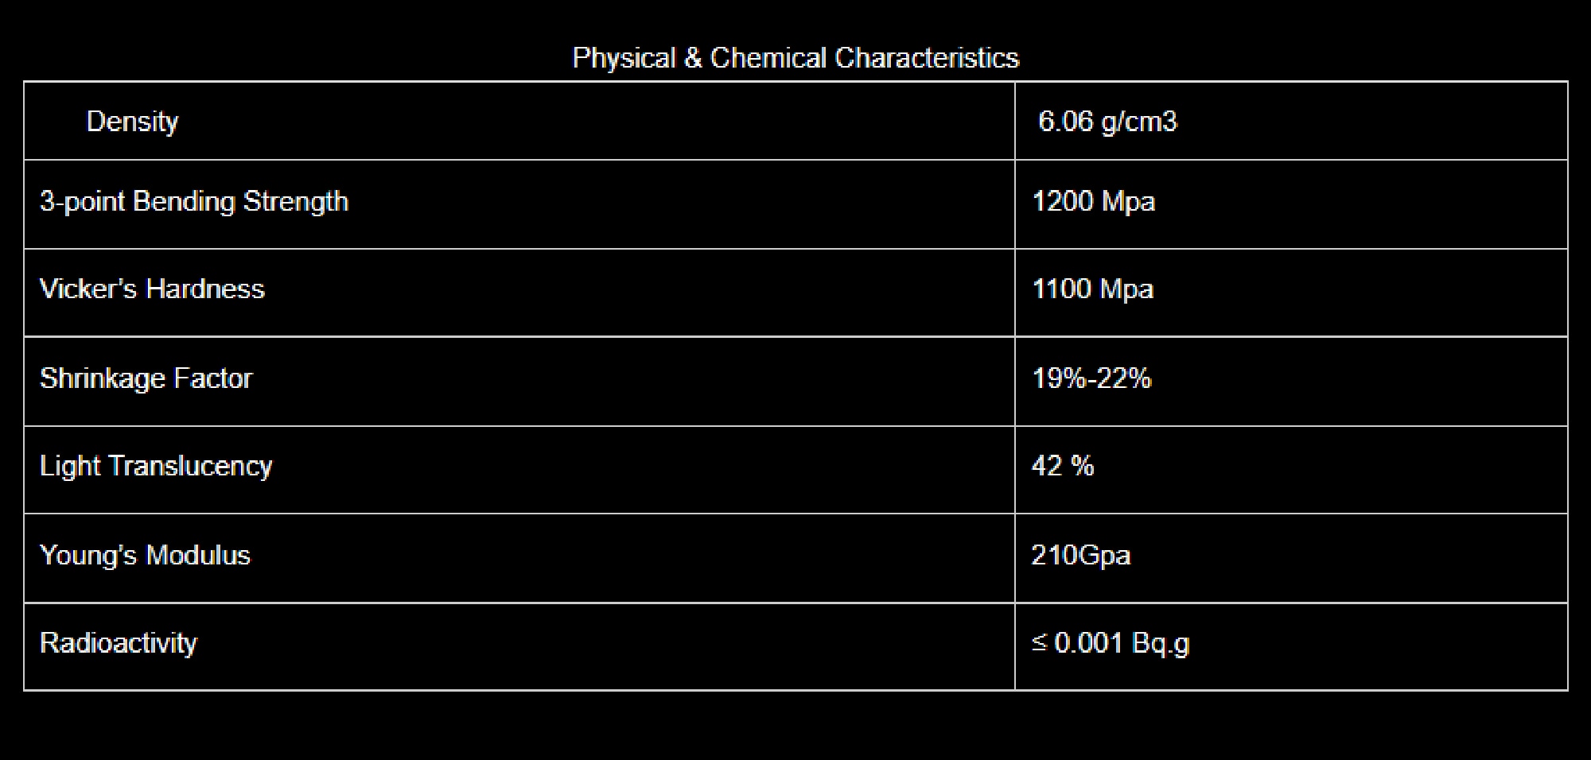Click the Young's Modulus label
The image size is (1591, 760).
pyautogui.click(x=145, y=555)
